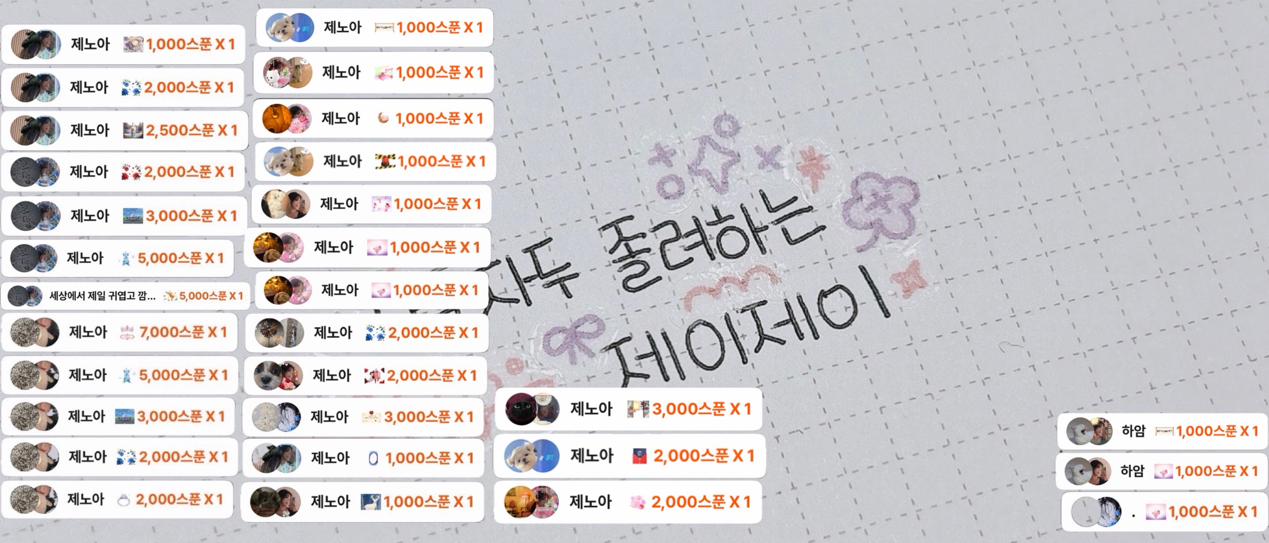Click the 2,500스푼 X 1 amount text
The width and height of the screenshot is (1269, 543).
pos(192,130)
